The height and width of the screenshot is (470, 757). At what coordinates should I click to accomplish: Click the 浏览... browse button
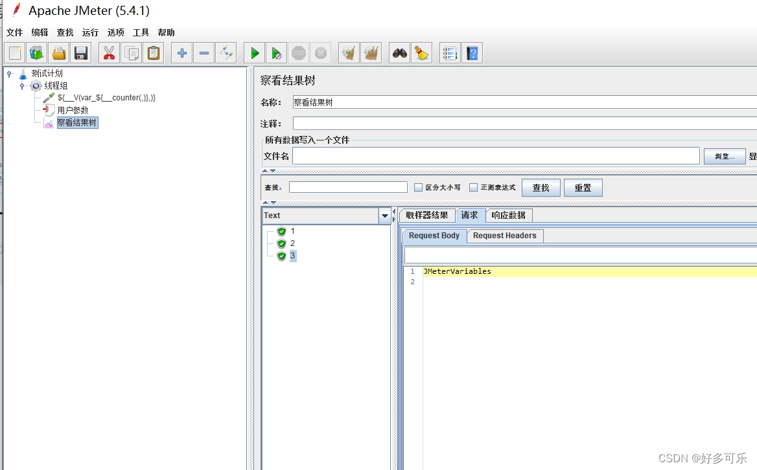725,156
